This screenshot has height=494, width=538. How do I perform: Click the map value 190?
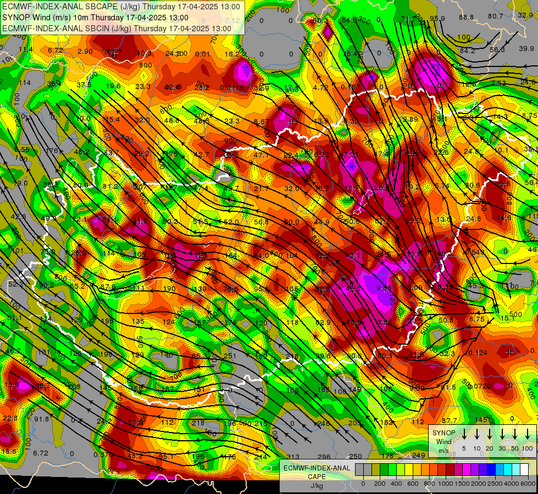click(169, 289)
